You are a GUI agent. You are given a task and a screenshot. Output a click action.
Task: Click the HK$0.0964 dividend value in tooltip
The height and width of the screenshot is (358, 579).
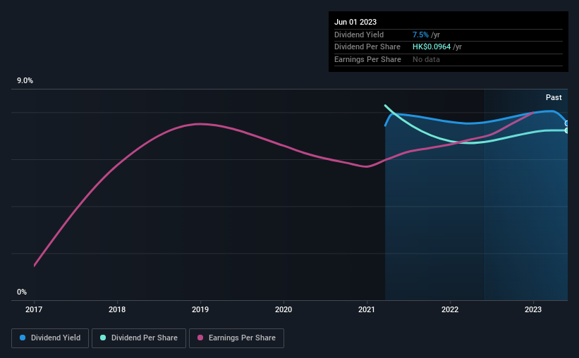432,47
